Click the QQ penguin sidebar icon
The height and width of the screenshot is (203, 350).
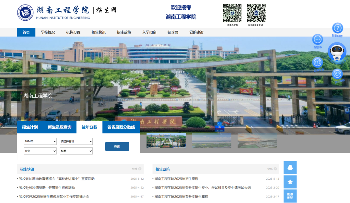[290, 168]
